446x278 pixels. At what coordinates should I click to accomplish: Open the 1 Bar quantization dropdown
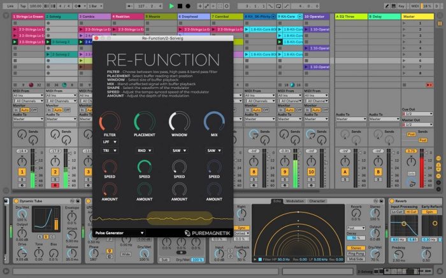pyautogui.click(x=95, y=6)
